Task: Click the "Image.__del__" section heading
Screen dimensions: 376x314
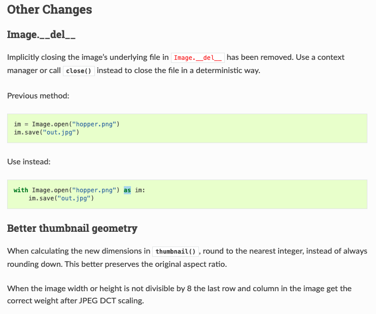Action: tap(41, 35)
